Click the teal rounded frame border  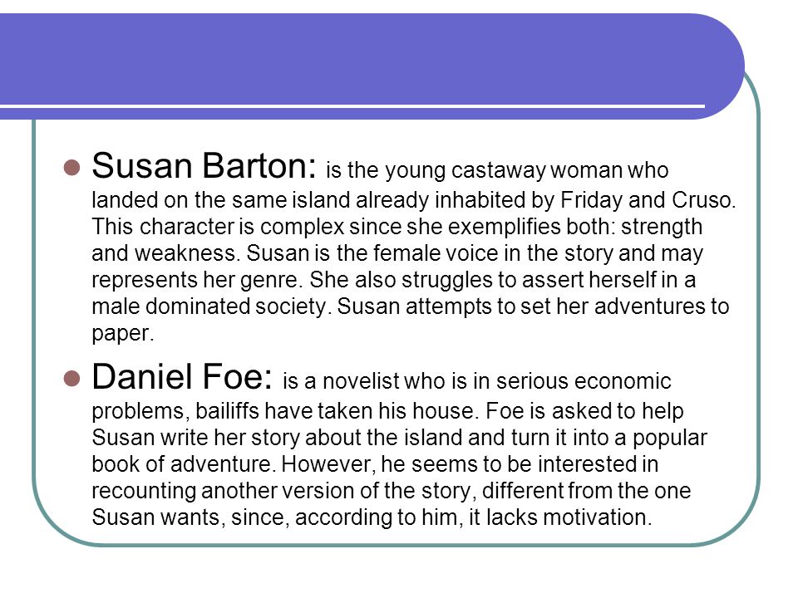coord(759,305)
